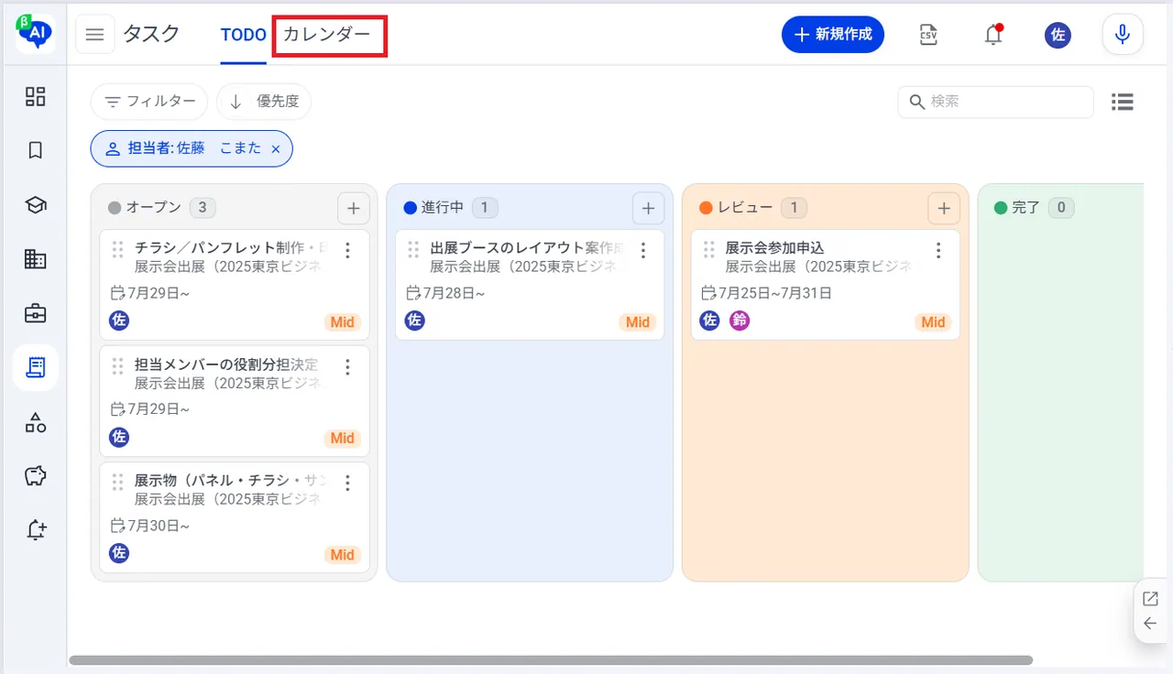The width and height of the screenshot is (1173, 674).
Task: Select the tasks document icon in sidebar
Action: pos(35,367)
